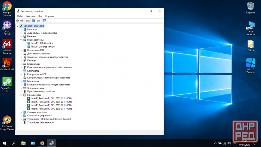Click the scan for hardware changes icon
Image resolution: width=261 pixels, height=147 pixels.
44,21
